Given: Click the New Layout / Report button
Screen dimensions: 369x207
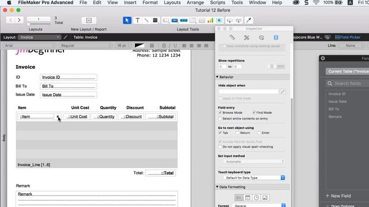Looking at the screenshot, I should pyautogui.click(x=89, y=21).
